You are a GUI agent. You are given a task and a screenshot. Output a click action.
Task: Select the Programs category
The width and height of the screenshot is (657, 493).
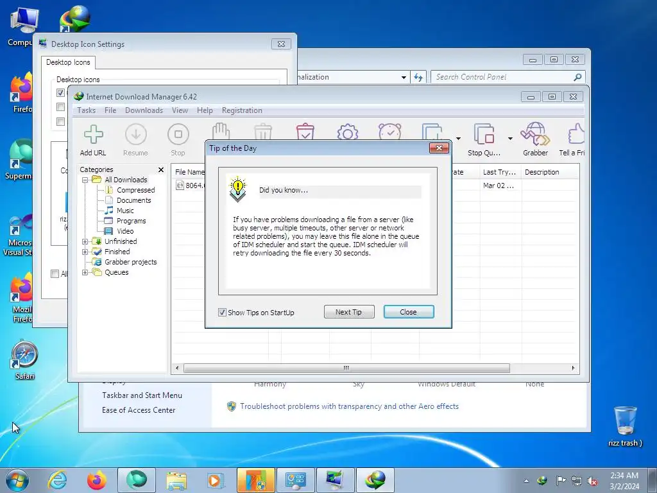point(131,221)
